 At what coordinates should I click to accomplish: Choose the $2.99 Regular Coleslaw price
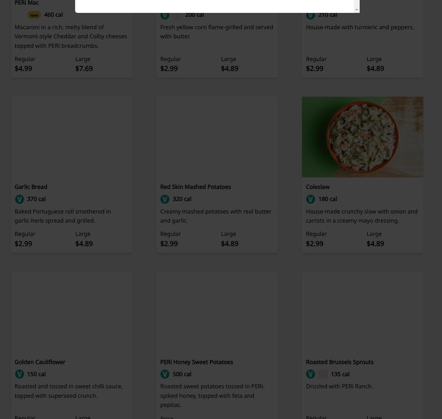[x=315, y=244]
